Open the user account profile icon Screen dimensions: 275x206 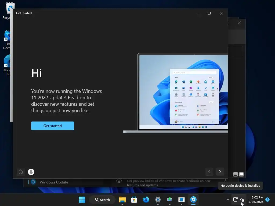point(31,172)
